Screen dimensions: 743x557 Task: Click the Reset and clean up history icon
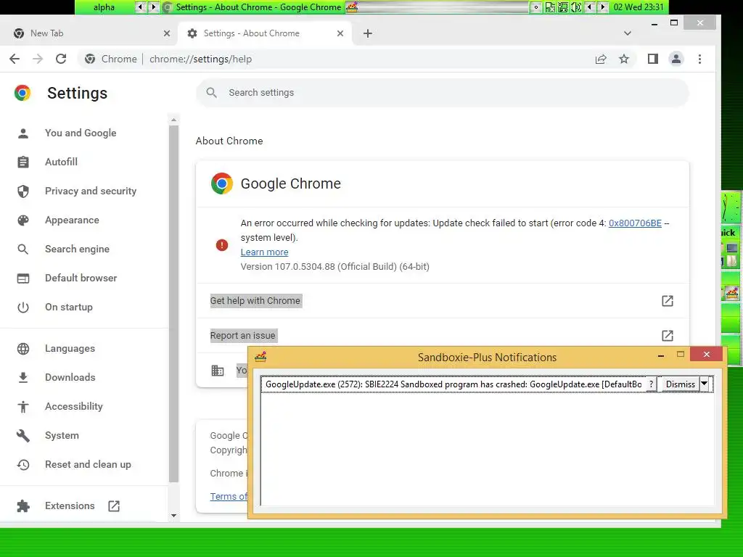pyautogui.click(x=22, y=465)
